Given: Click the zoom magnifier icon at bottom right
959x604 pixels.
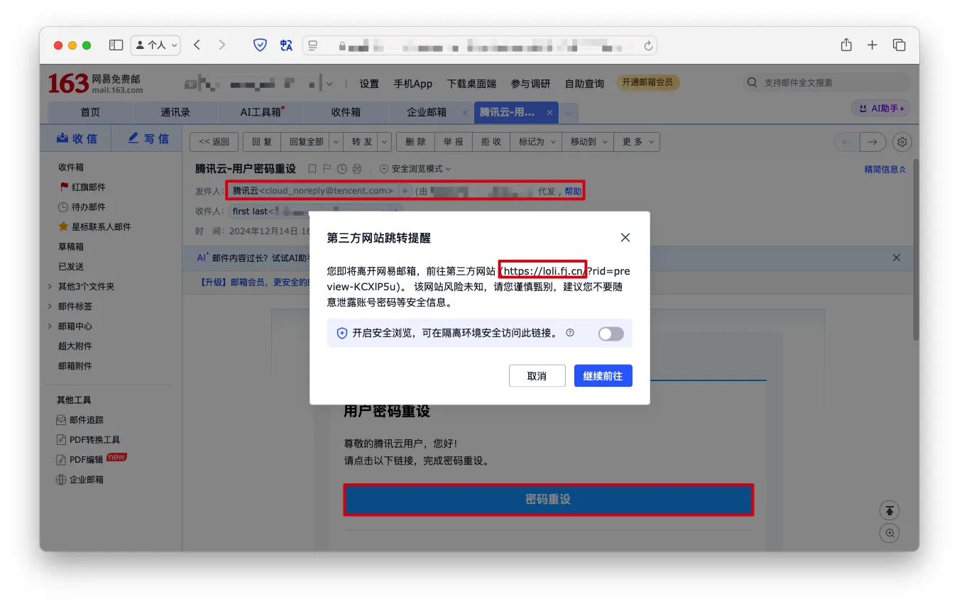Looking at the screenshot, I should [x=889, y=533].
